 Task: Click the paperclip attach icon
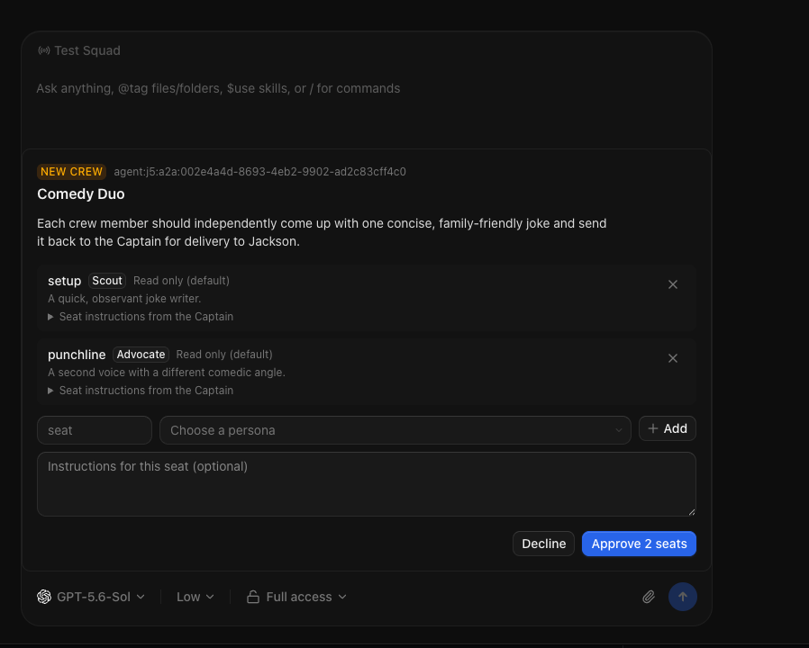coord(649,597)
